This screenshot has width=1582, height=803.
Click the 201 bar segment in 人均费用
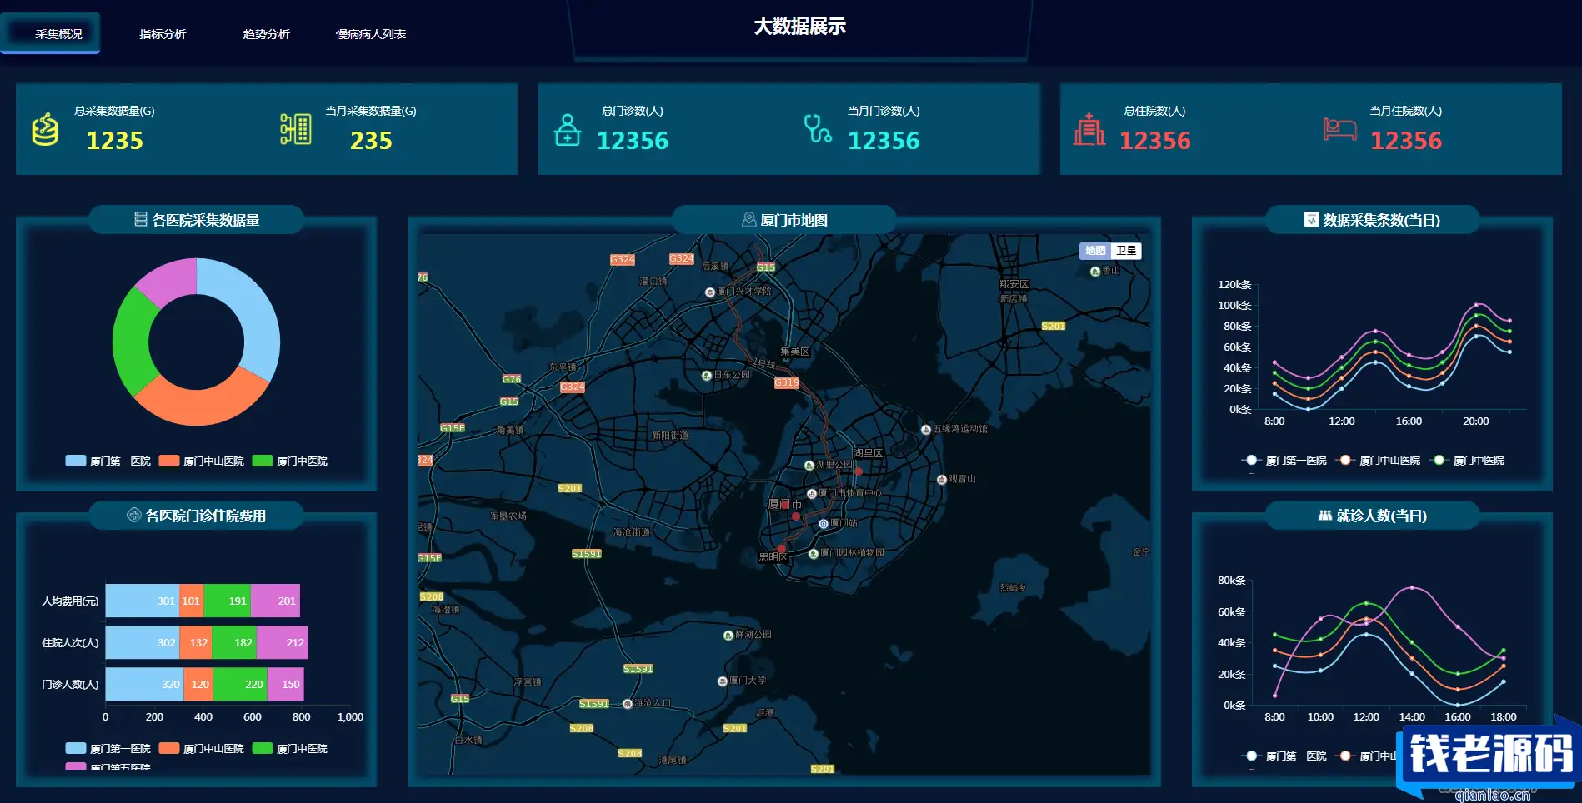click(275, 601)
